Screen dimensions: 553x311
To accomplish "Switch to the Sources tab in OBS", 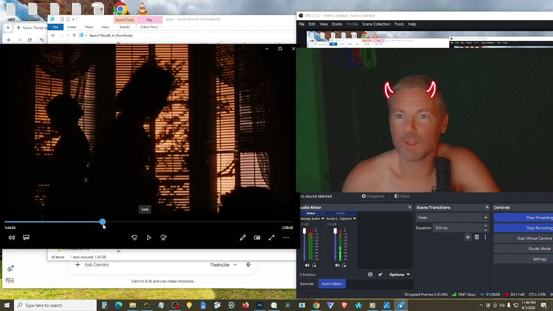I will click(x=307, y=284).
